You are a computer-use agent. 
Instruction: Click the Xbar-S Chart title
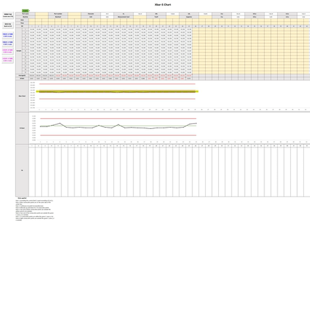tap(163, 4)
